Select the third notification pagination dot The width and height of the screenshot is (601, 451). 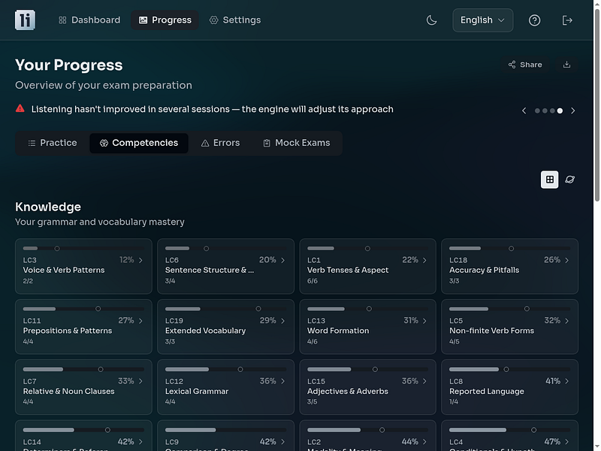pyautogui.click(x=552, y=110)
